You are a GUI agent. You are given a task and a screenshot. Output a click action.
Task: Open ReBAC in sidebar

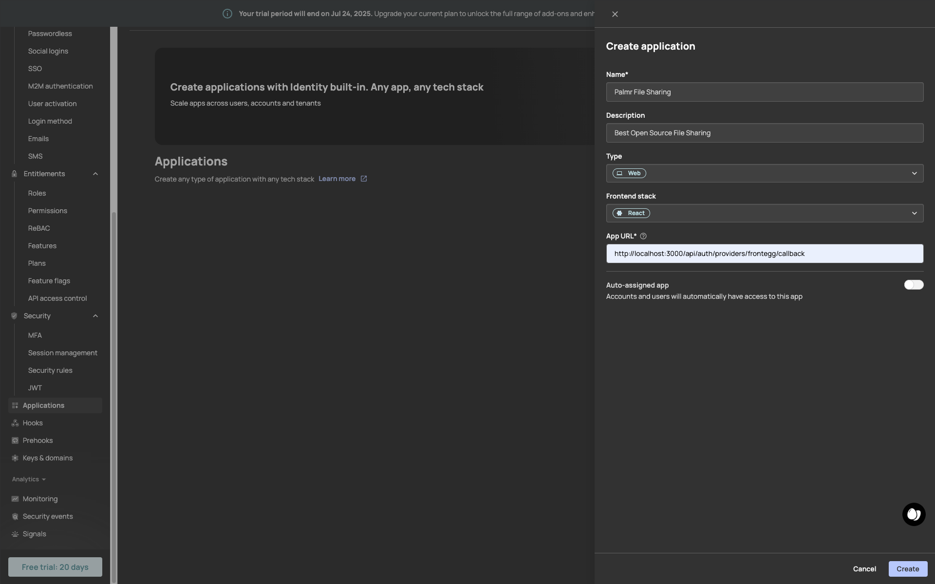click(x=39, y=228)
